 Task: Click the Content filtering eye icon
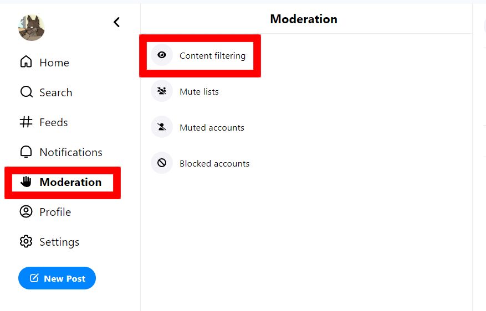(162, 55)
